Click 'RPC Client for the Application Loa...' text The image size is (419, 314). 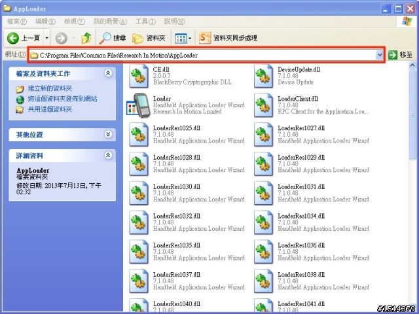pos(323,112)
